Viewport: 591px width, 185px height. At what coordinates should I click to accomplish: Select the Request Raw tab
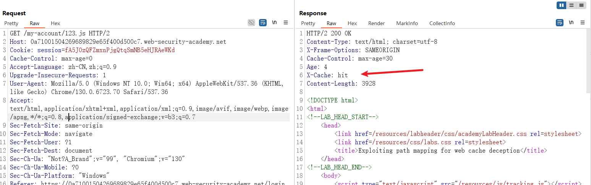(34, 23)
